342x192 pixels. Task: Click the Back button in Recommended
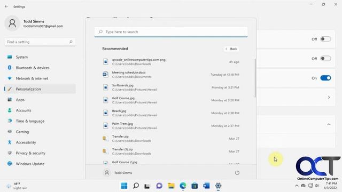(x=231, y=49)
